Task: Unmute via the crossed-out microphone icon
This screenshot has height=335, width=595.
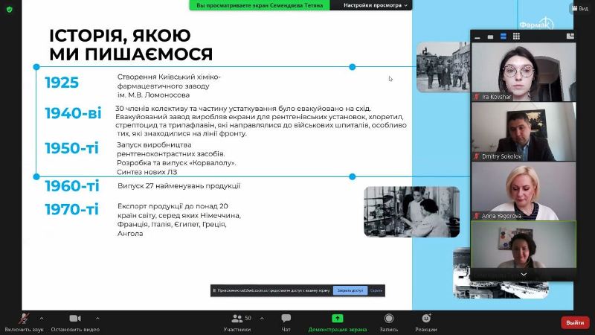Action: click(25, 319)
